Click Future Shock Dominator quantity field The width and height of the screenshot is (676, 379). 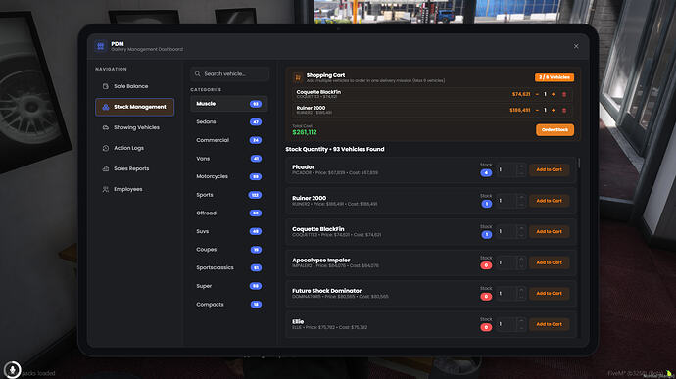click(510, 293)
